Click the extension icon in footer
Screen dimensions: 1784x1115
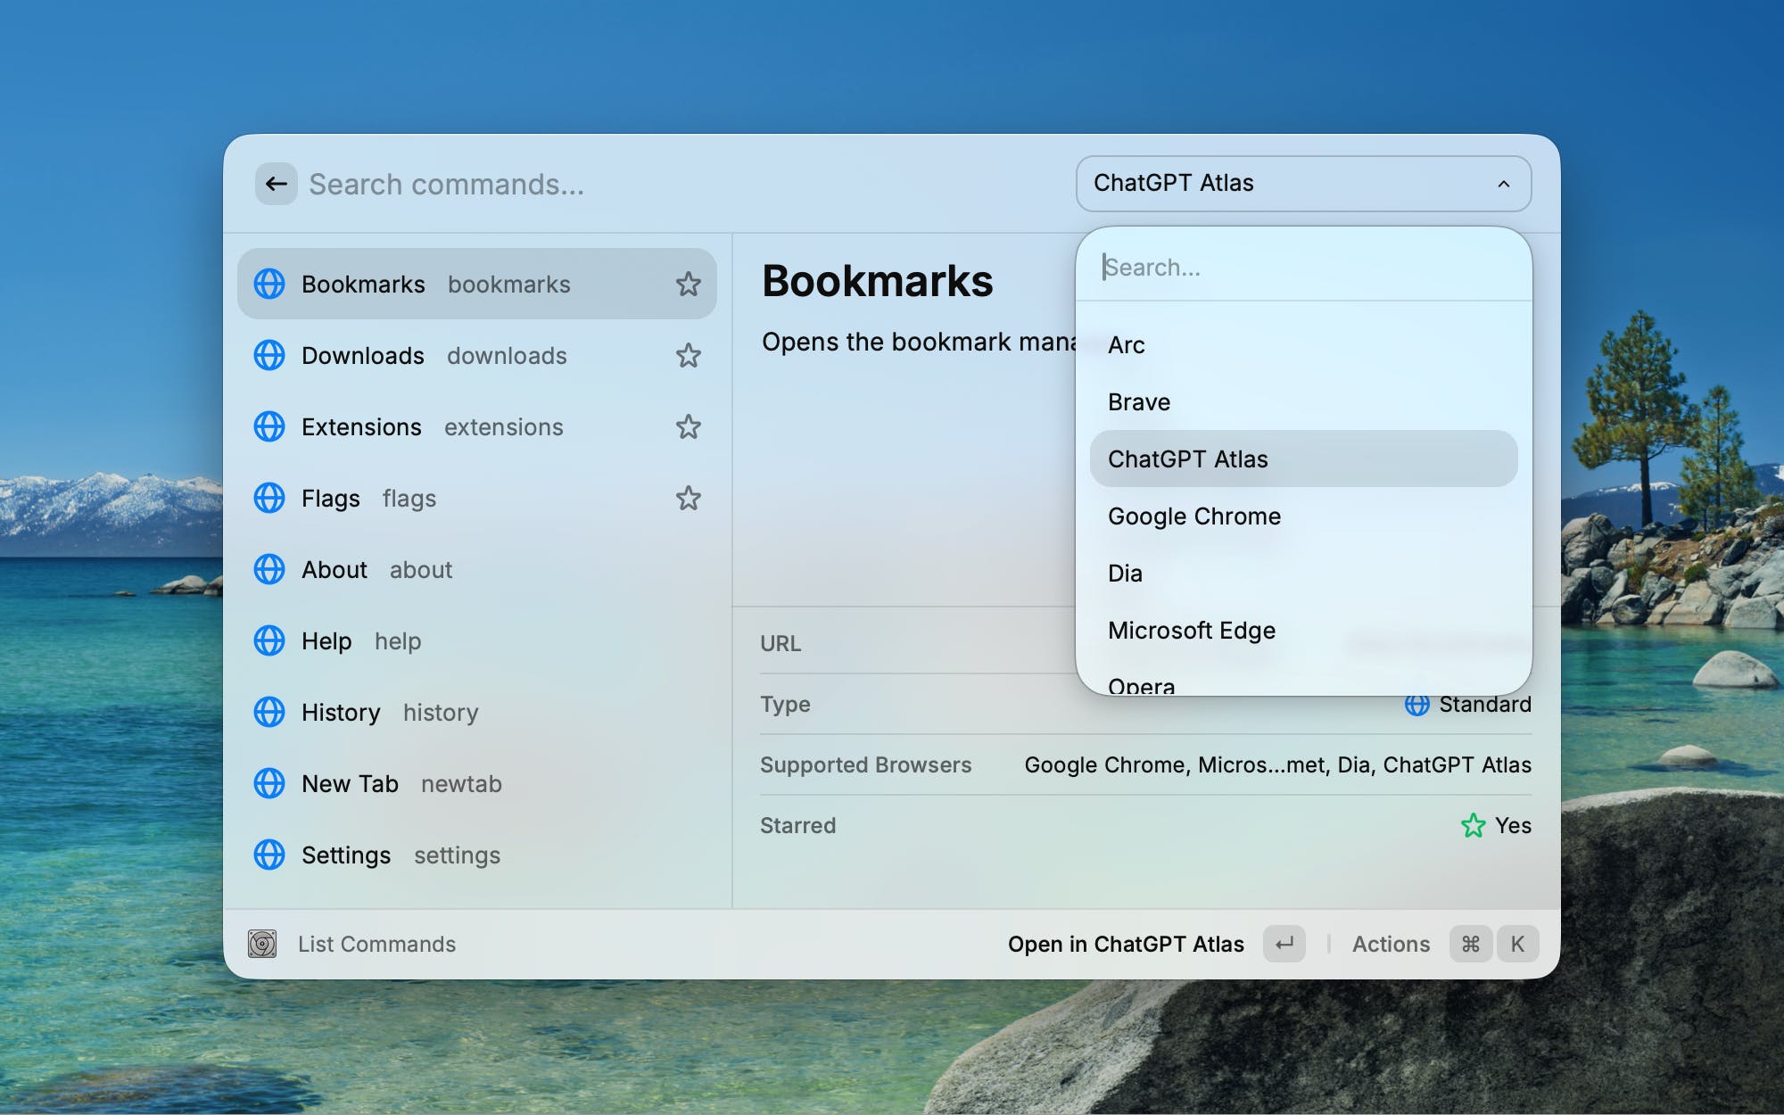click(262, 944)
